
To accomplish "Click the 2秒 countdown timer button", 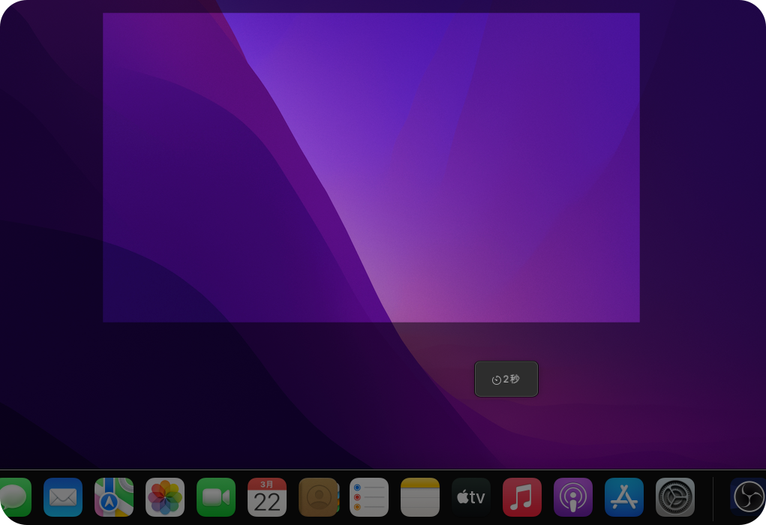I will (x=506, y=379).
